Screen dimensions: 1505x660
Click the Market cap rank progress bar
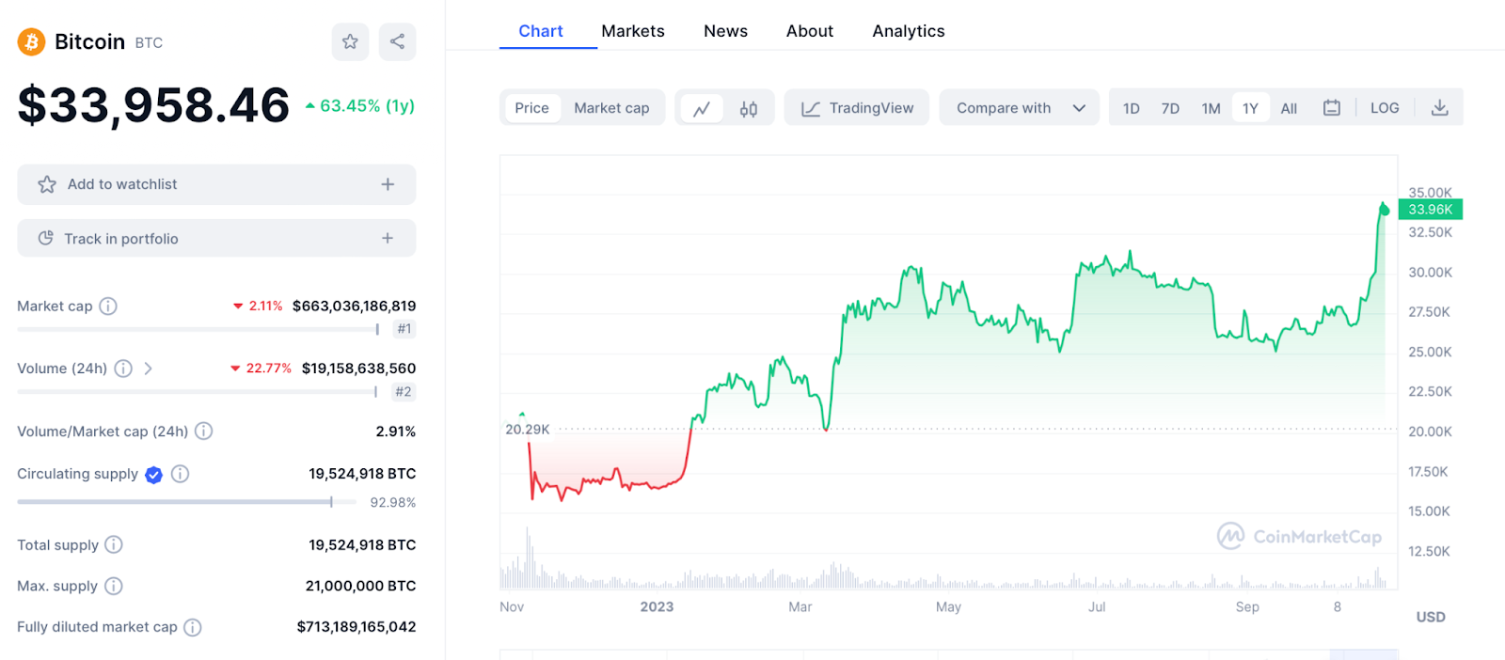coord(198,329)
